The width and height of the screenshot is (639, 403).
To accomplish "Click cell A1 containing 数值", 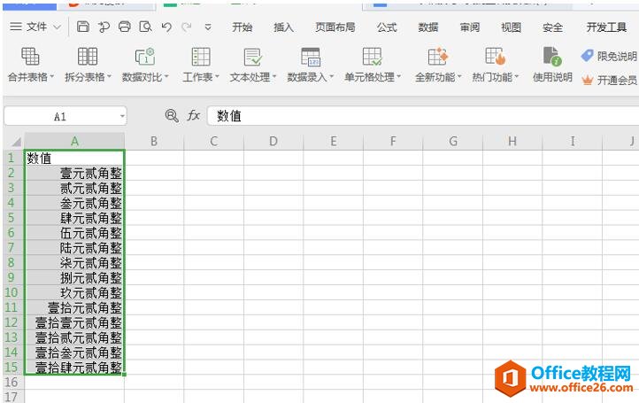I will [x=74, y=158].
